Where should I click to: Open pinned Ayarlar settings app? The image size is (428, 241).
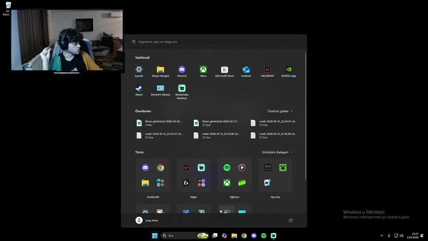(139, 71)
